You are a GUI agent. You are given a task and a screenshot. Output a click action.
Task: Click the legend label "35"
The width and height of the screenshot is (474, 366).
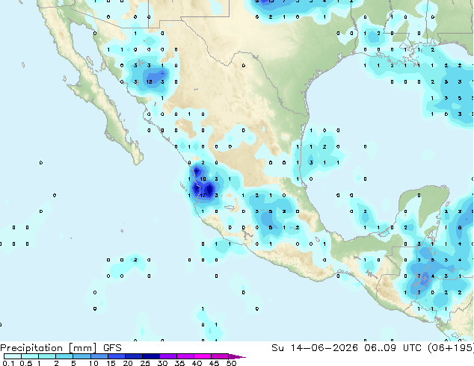[x=179, y=363]
